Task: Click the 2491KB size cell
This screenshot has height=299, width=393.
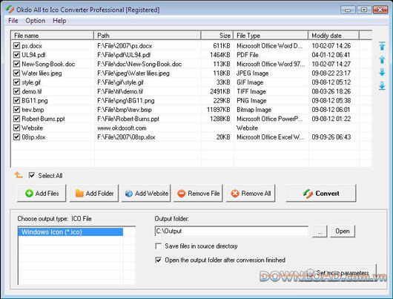Action: (220, 91)
